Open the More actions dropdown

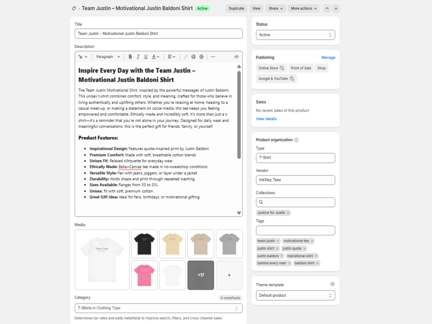[304, 8]
